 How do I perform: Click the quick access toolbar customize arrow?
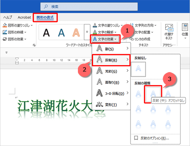[6, 52]
